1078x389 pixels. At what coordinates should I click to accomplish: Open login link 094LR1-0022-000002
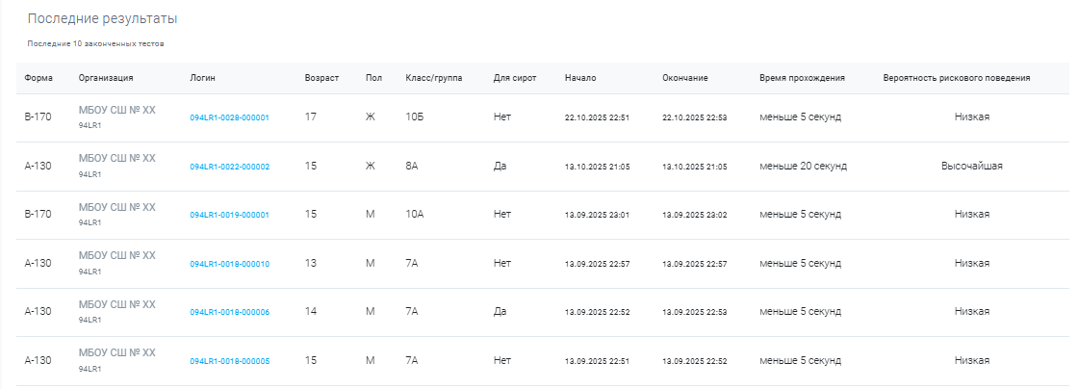click(x=229, y=167)
